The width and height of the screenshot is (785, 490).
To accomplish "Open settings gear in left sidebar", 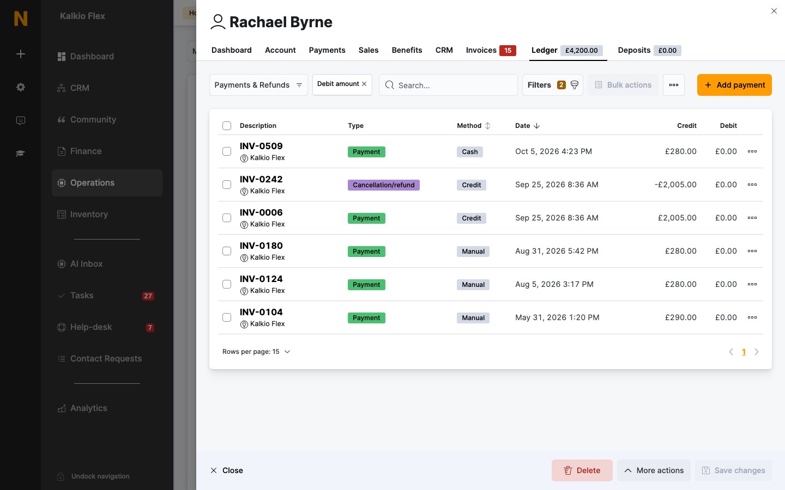I will (x=21, y=87).
